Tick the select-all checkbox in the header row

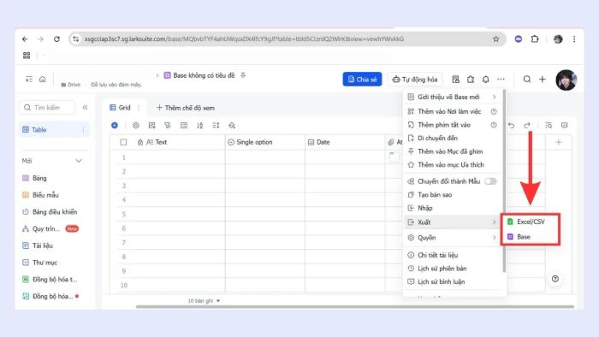(123, 142)
